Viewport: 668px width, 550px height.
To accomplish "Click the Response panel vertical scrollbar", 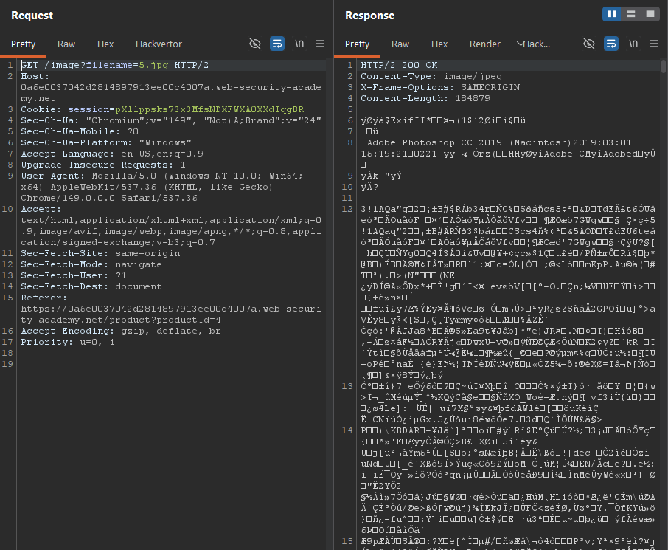I will tap(664, 305).
